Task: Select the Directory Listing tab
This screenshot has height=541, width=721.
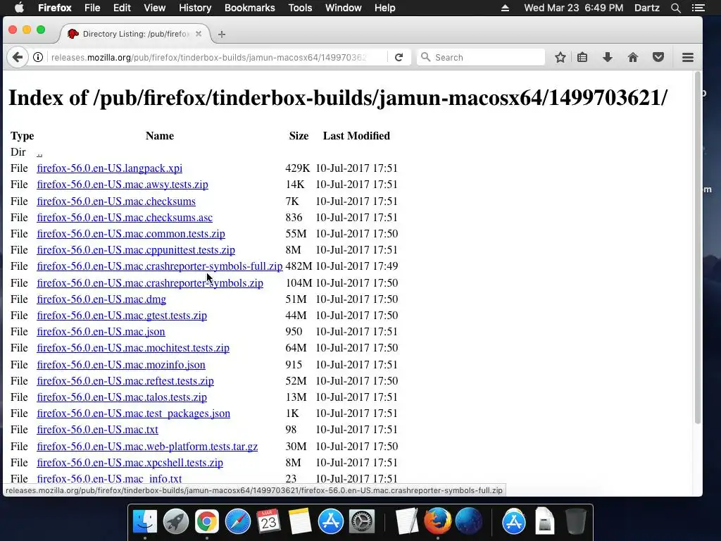Action: coord(134,34)
